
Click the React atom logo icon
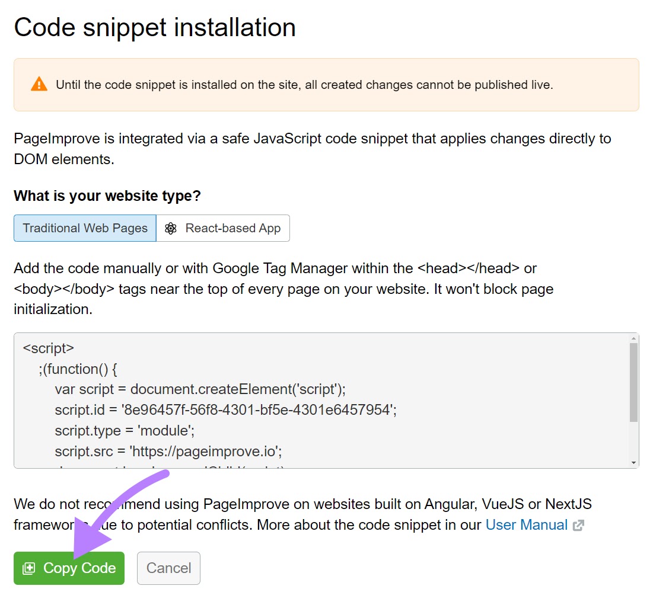coord(171,228)
